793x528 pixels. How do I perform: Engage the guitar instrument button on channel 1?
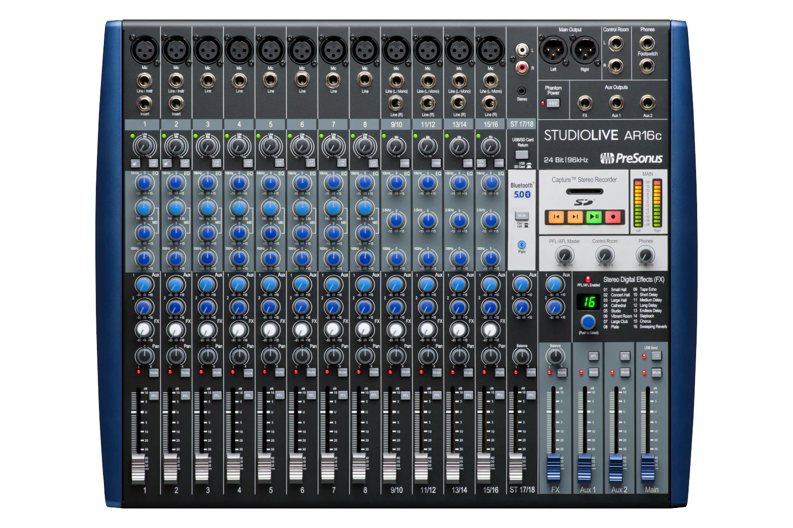point(137,163)
